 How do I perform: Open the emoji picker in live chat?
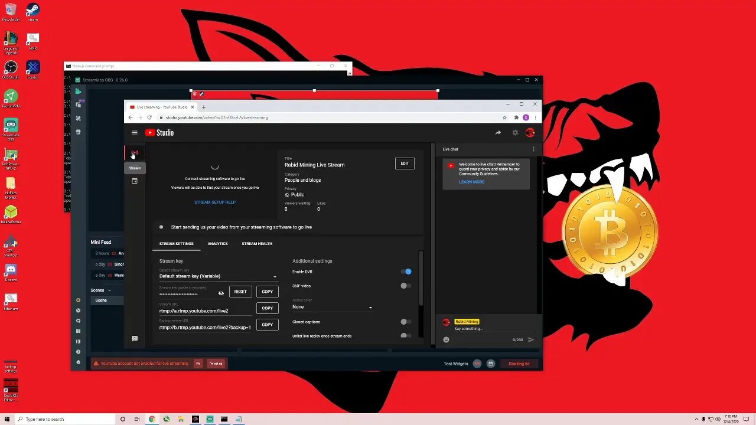(446, 339)
